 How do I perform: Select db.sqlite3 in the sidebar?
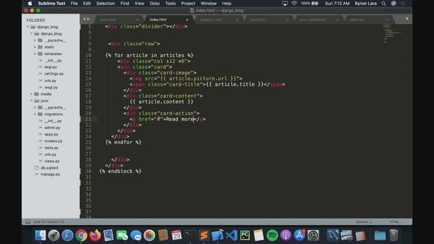(50, 167)
